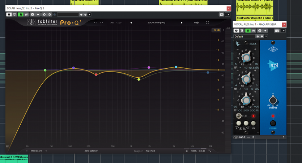
Task: Open the plugin settings gear in Pro-Q 3 header
Action: (50, 14)
